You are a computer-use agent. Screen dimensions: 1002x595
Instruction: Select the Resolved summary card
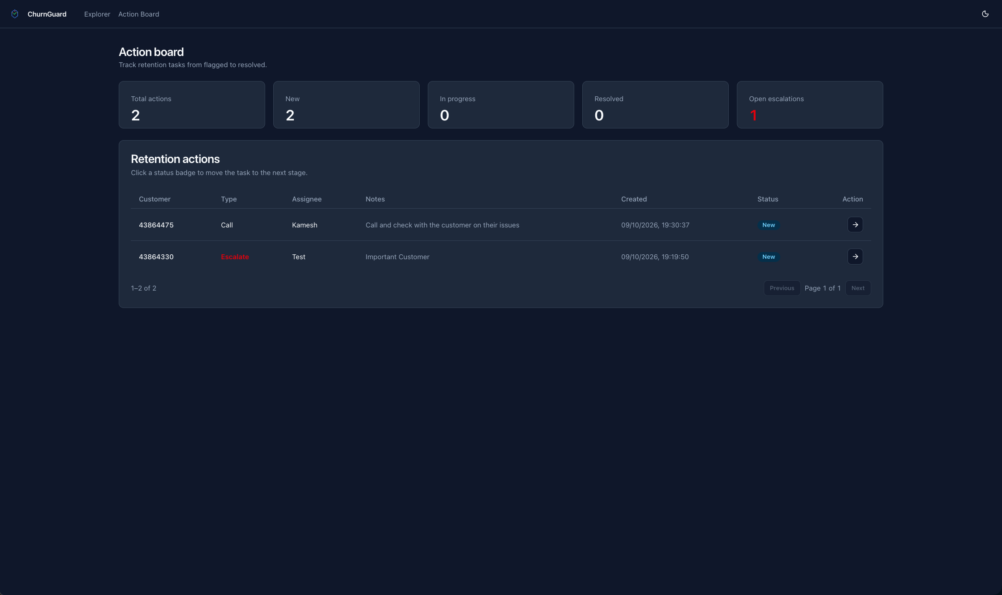[655, 105]
